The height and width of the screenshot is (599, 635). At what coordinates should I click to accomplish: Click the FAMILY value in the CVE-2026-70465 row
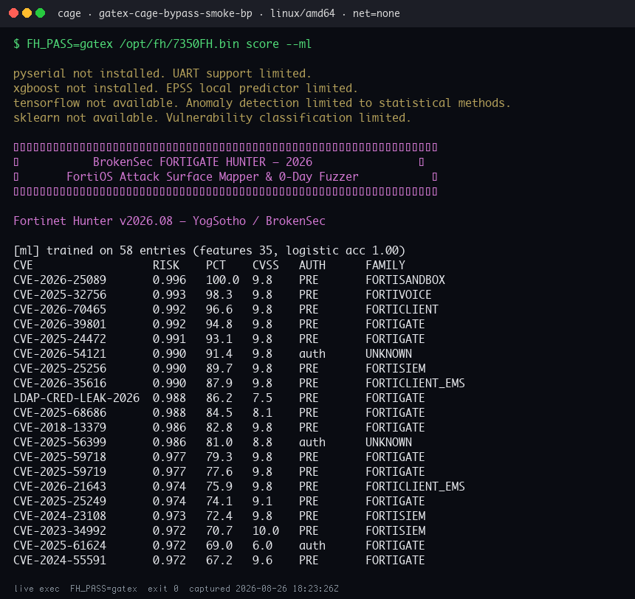(x=402, y=309)
